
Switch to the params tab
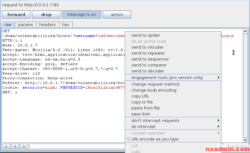(25, 25)
